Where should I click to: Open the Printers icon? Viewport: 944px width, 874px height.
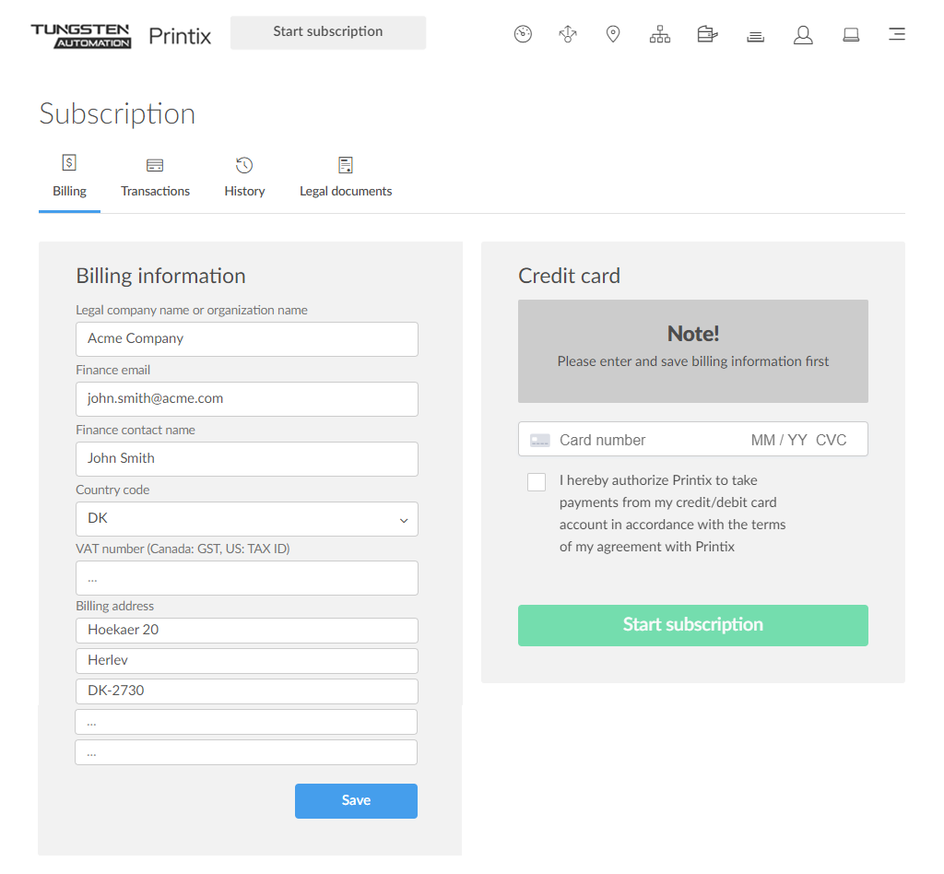tap(707, 35)
